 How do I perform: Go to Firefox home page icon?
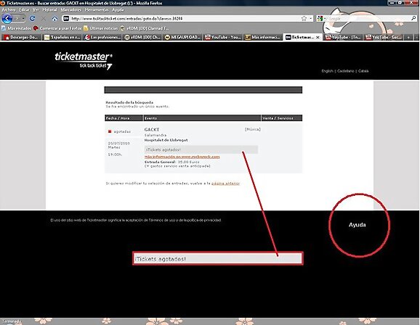[54, 19]
